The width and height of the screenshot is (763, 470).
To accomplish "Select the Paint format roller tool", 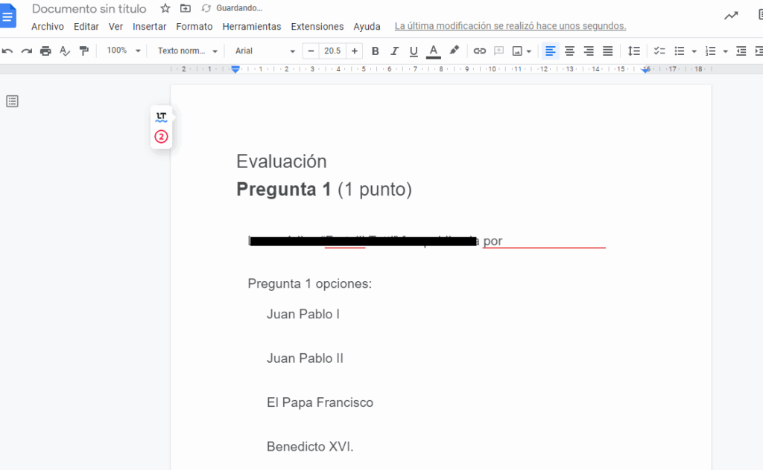I will pyautogui.click(x=83, y=51).
